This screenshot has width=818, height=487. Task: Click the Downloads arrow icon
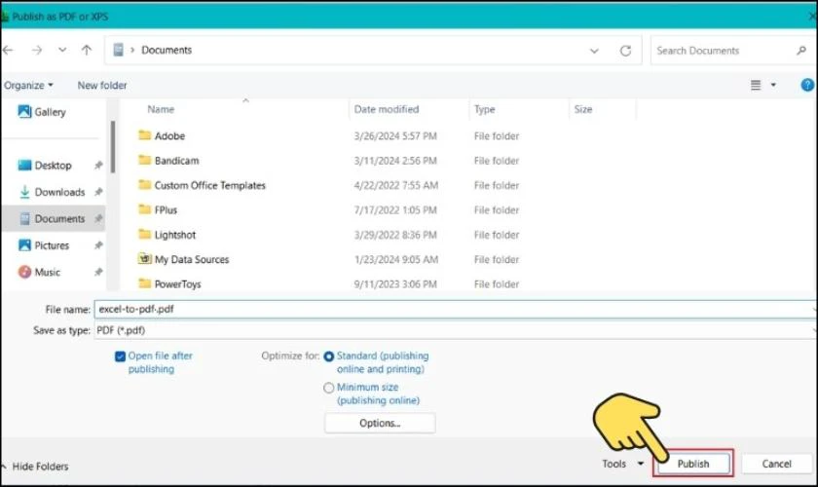[x=24, y=192]
